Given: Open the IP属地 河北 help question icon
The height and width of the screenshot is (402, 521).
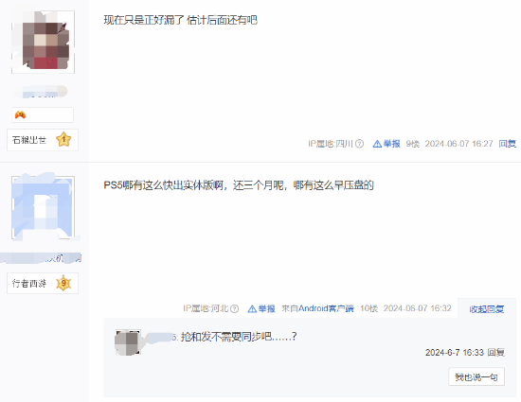Looking at the screenshot, I should click(234, 308).
